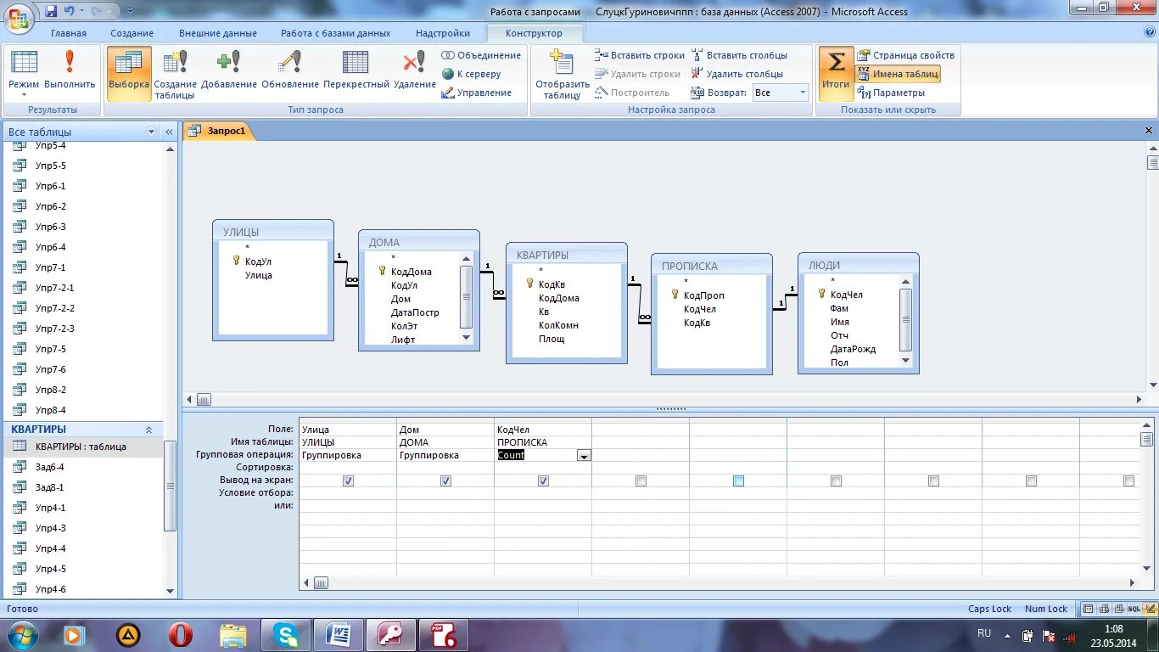Select the Запрос1 document tab
This screenshot has width=1159, height=652.
[x=219, y=131]
